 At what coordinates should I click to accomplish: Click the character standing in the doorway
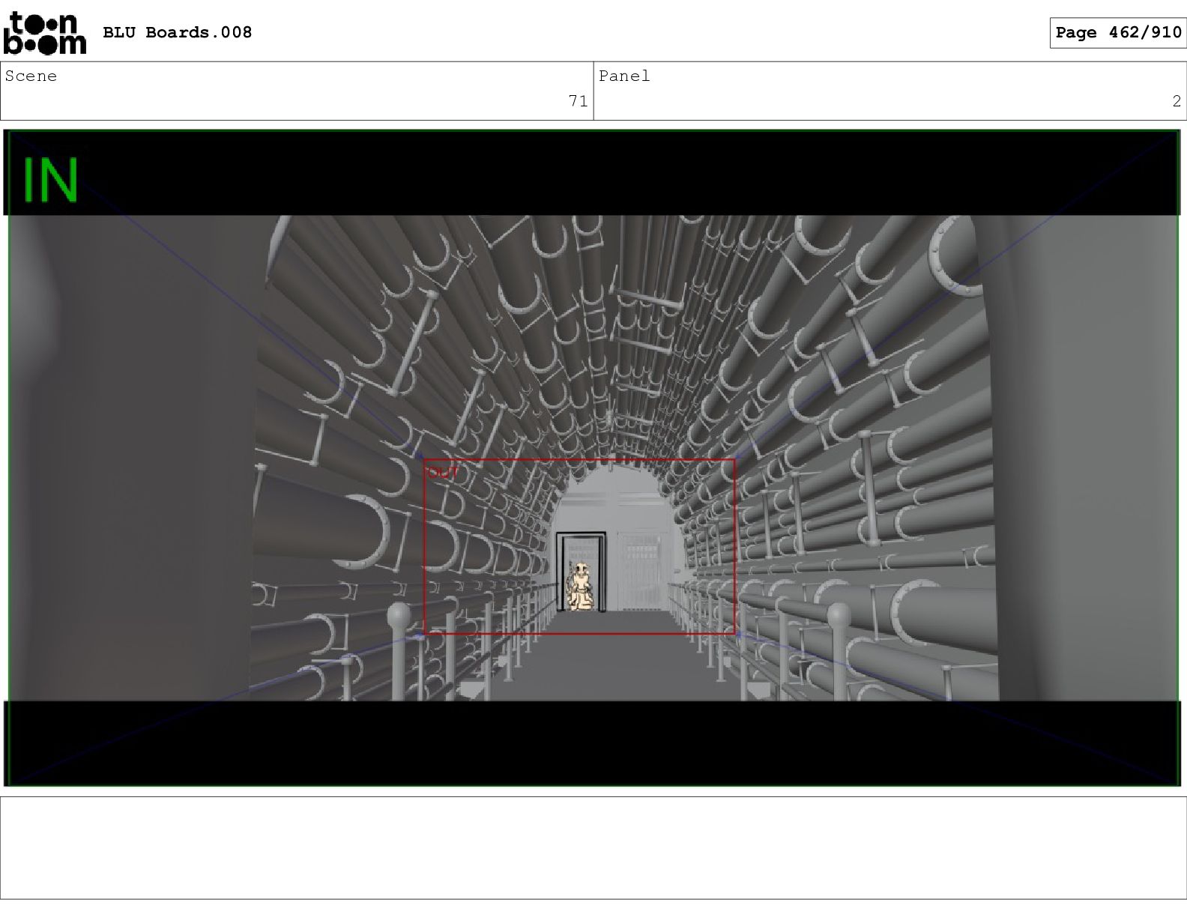pos(581,586)
